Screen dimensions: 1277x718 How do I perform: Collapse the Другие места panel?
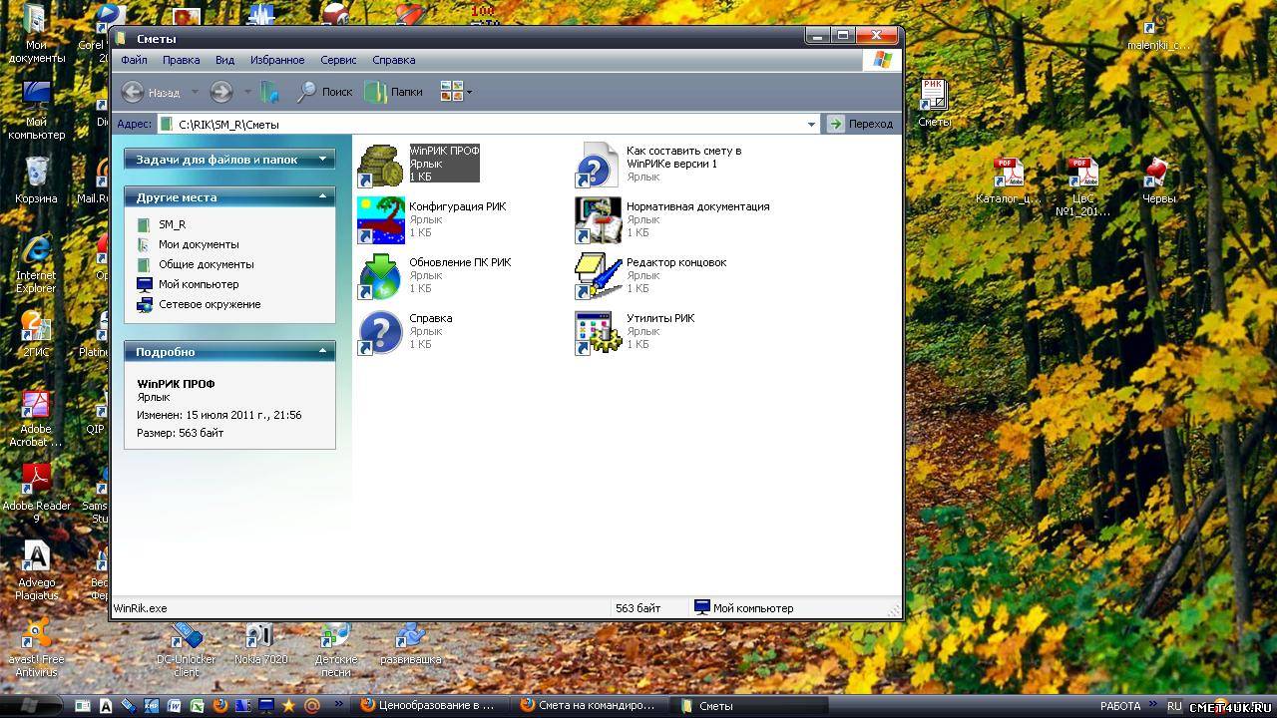(x=322, y=197)
